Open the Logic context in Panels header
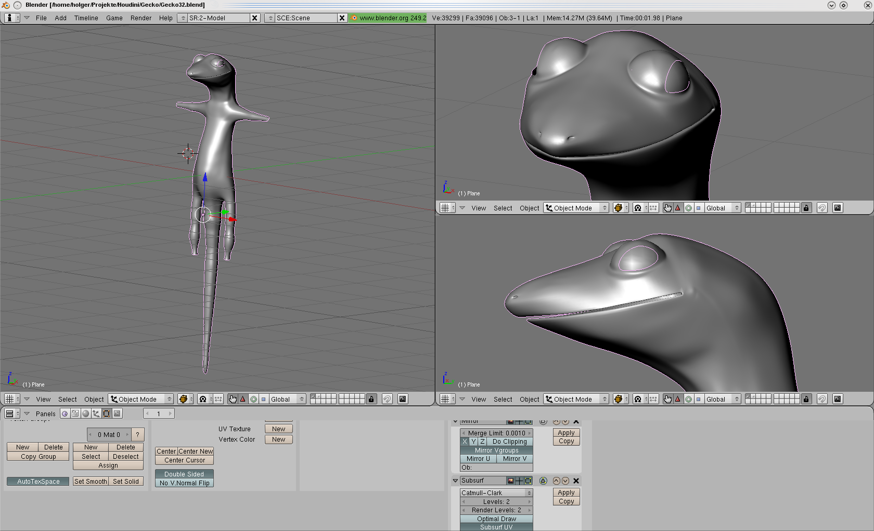Viewport: 874px width, 531px height. coord(65,414)
